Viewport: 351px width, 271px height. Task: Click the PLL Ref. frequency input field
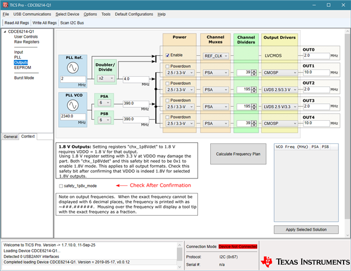pyautogui.click(x=73, y=79)
